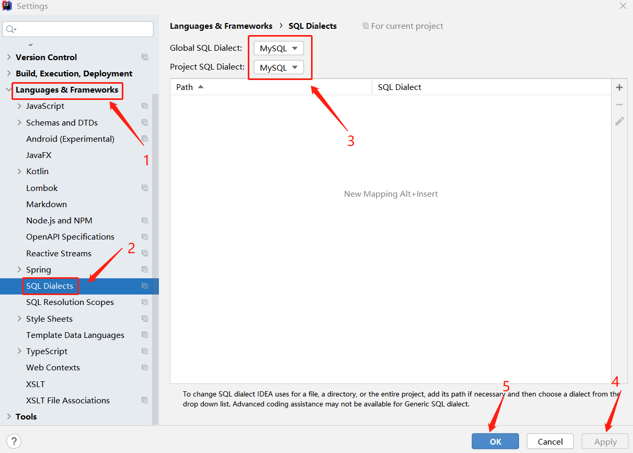This screenshot has width=633, height=453.
Task: Click Languages & Frameworks breadcrumb link
Action: coord(221,26)
